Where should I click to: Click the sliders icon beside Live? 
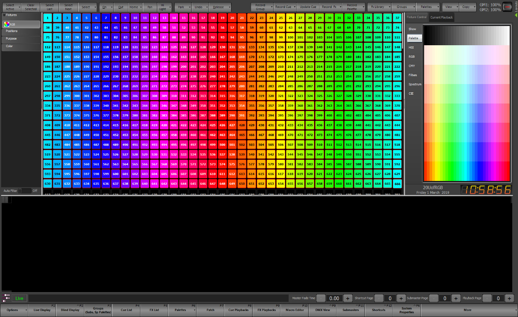pos(6,298)
